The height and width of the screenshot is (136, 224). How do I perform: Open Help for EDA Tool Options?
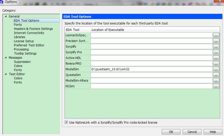pyautogui.click(x=213, y=132)
